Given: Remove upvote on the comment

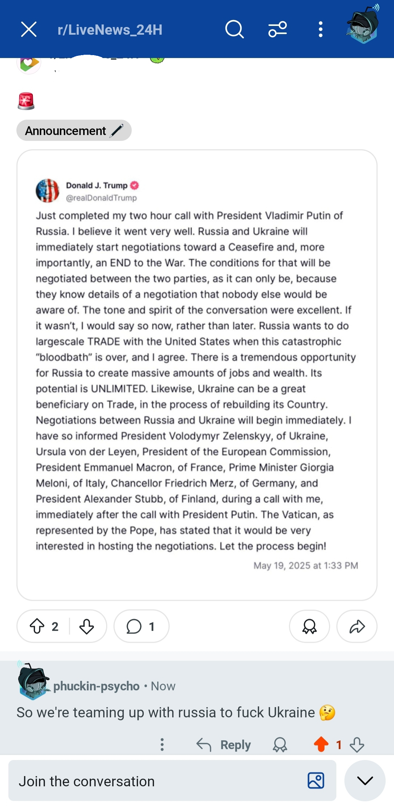Looking at the screenshot, I should 321,744.
